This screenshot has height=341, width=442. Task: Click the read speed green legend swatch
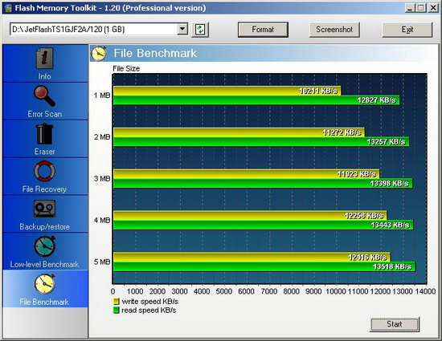(117, 311)
